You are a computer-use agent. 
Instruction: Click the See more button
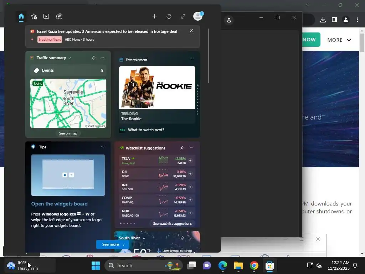click(x=113, y=244)
